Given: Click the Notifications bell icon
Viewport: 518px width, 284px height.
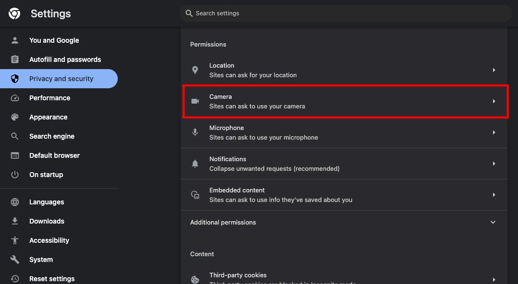Looking at the screenshot, I should pos(195,164).
